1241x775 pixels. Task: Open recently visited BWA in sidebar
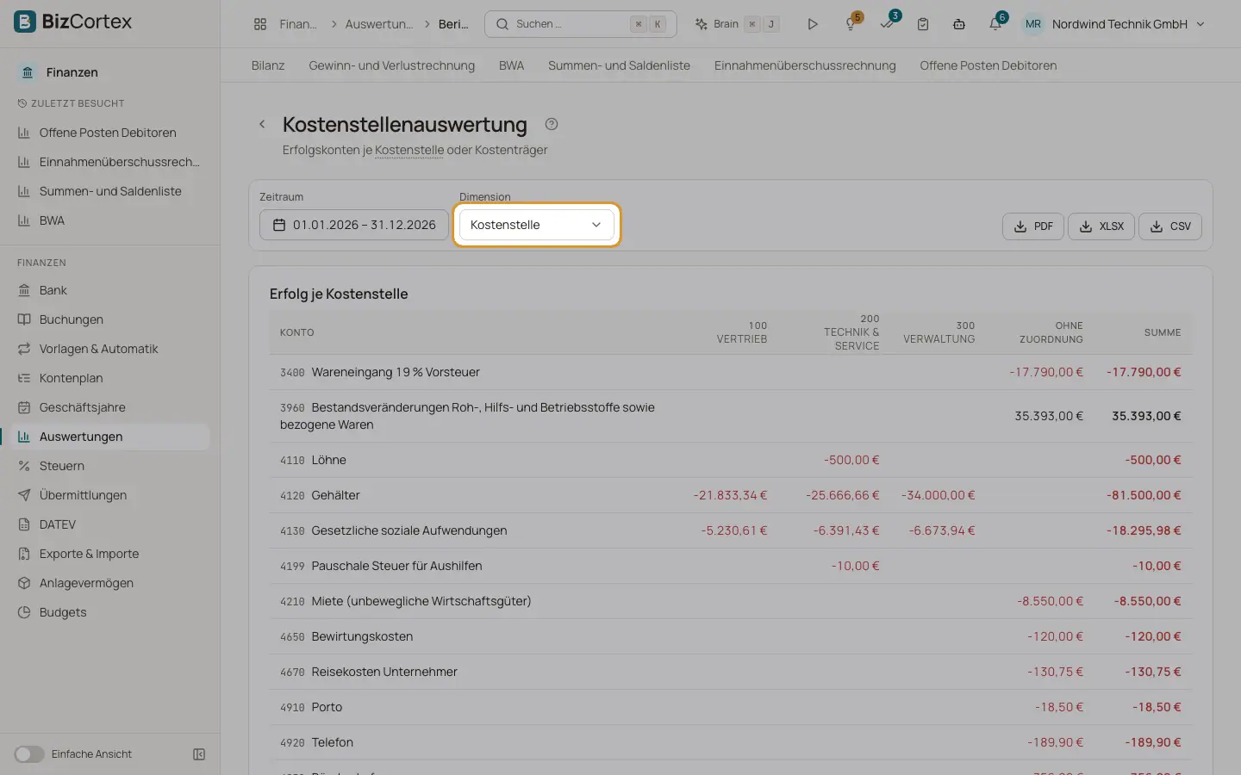tap(110, 220)
